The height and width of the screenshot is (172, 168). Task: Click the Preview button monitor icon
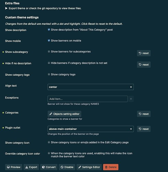pyautogui.click(x=8, y=167)
